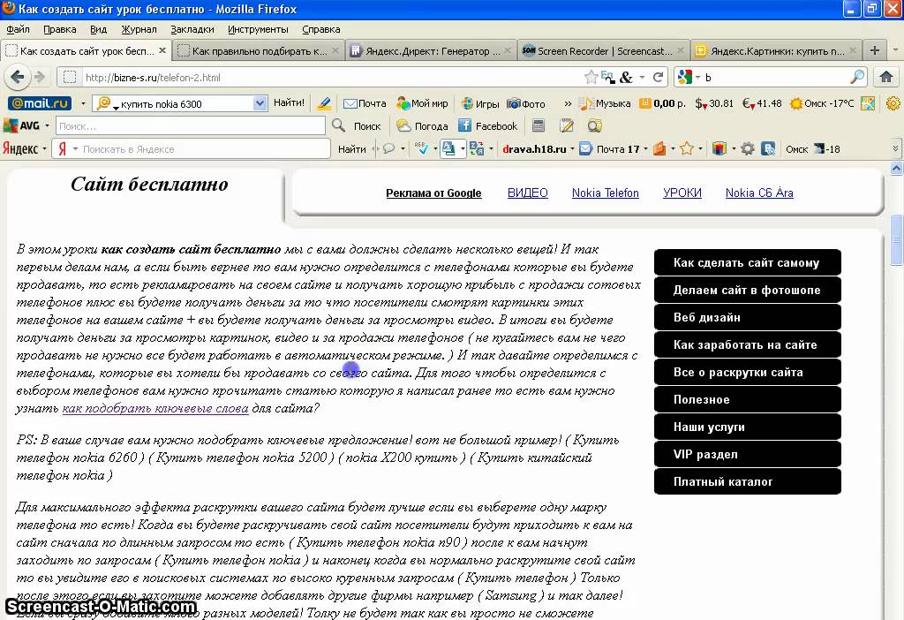Open как подобрать ключевые слова link
The width and height of the screenshot is (904, 620).
coord(155,408)
